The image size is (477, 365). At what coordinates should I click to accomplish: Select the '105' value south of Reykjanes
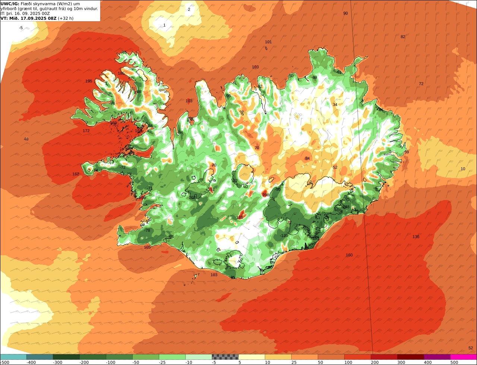[x=147, y=247]
